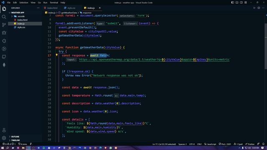Open Explorer panel more actions ellipsis
Image resolution: width=267 pixels, height=150 pixels.
point(38,8)
